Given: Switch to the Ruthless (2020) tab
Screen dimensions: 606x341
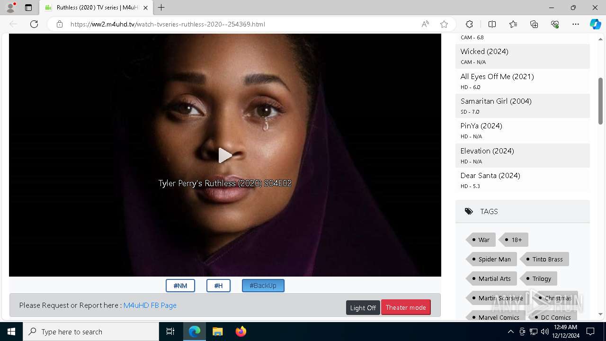Looking at the screenshot, I should tap(97, 8).
